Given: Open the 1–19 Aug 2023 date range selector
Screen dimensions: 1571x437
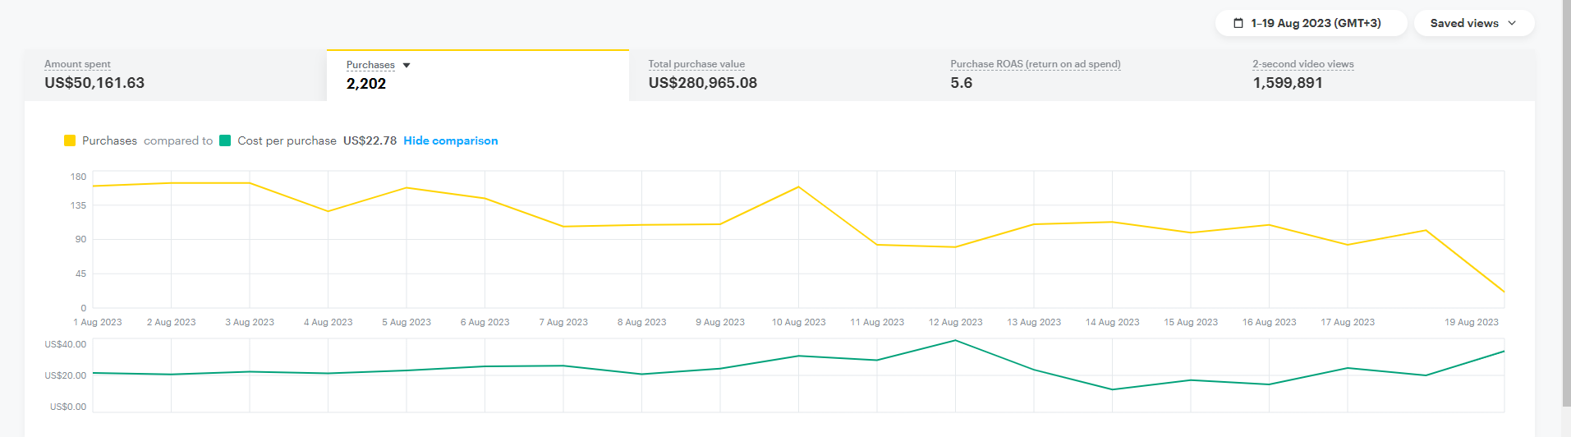Looking at the screenshot, I should click(1309, 23).
